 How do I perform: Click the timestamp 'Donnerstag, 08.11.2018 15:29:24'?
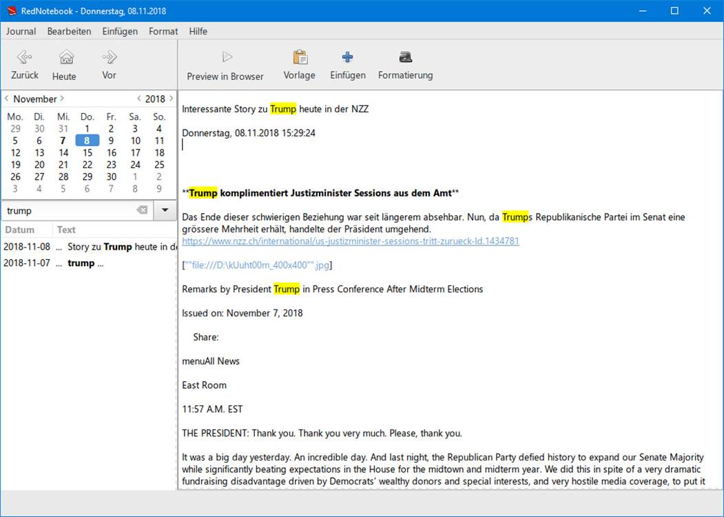point(249,132)
